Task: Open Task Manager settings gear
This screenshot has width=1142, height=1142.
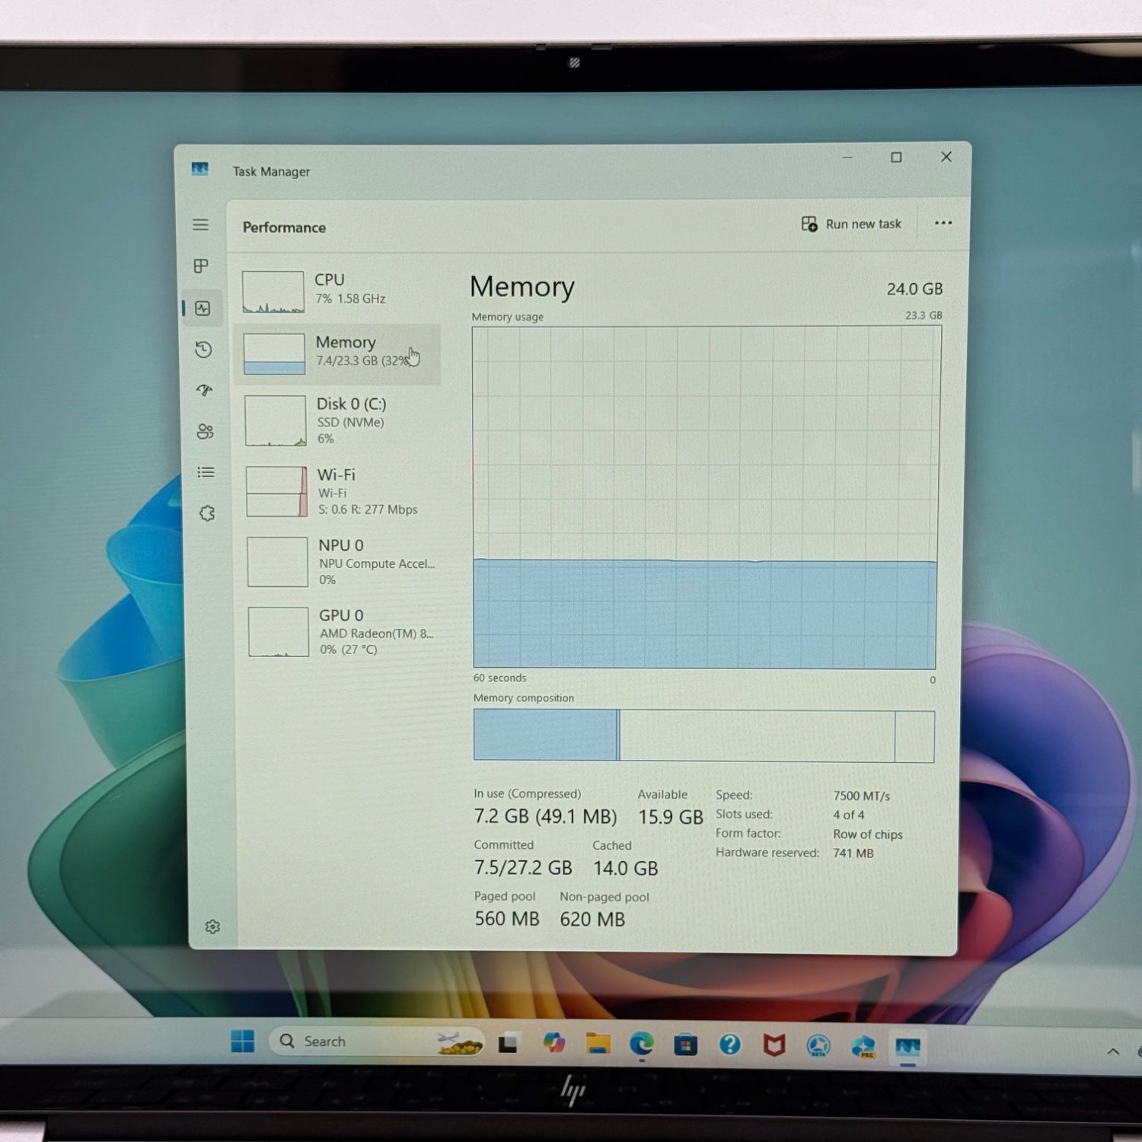Action: point(212,927)
